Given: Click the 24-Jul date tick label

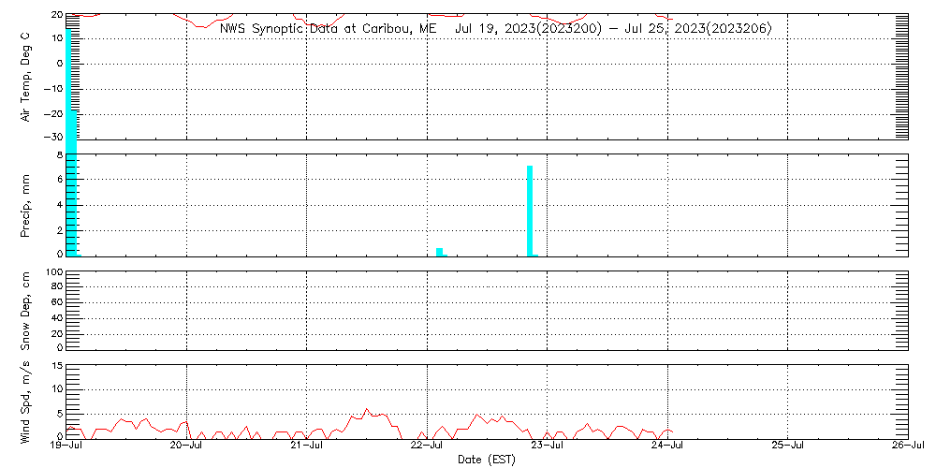Looking at the screenshot, I should point(667,446).
